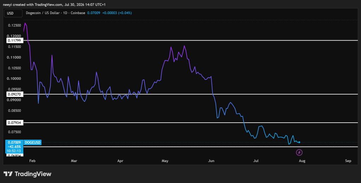361x183 pixels.
Task: Click the 0.11000 price axis label
Action: pos(14,57)
